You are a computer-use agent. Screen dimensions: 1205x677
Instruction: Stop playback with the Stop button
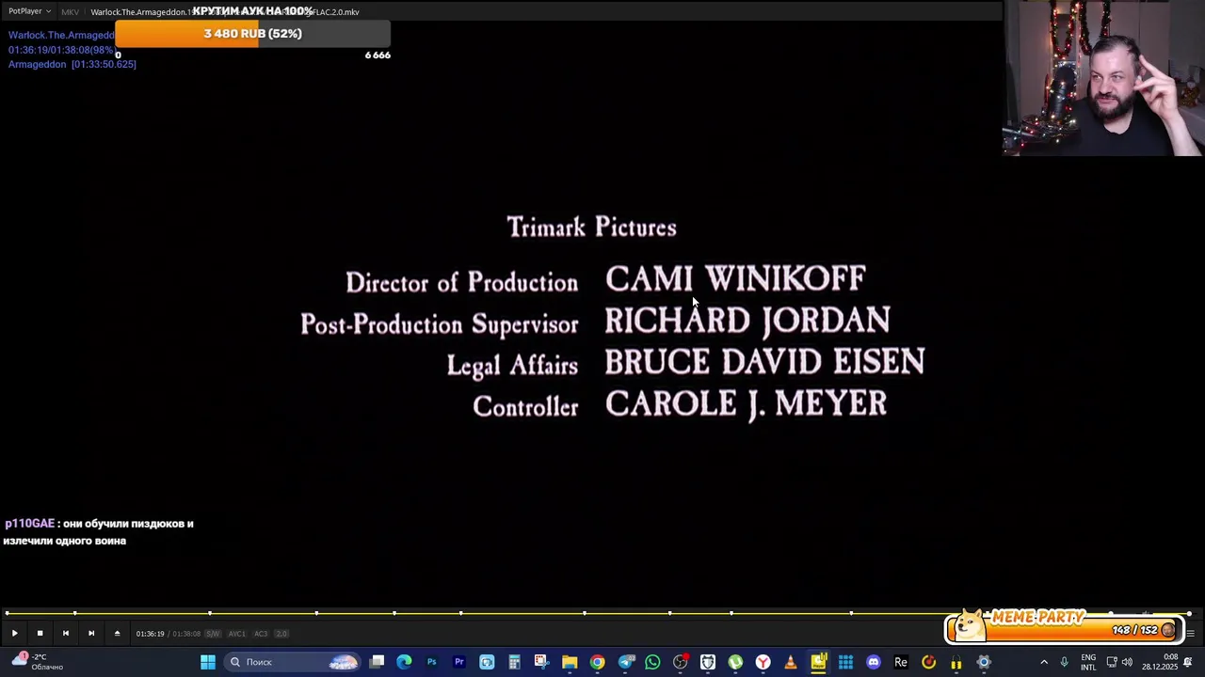[40, 634]
